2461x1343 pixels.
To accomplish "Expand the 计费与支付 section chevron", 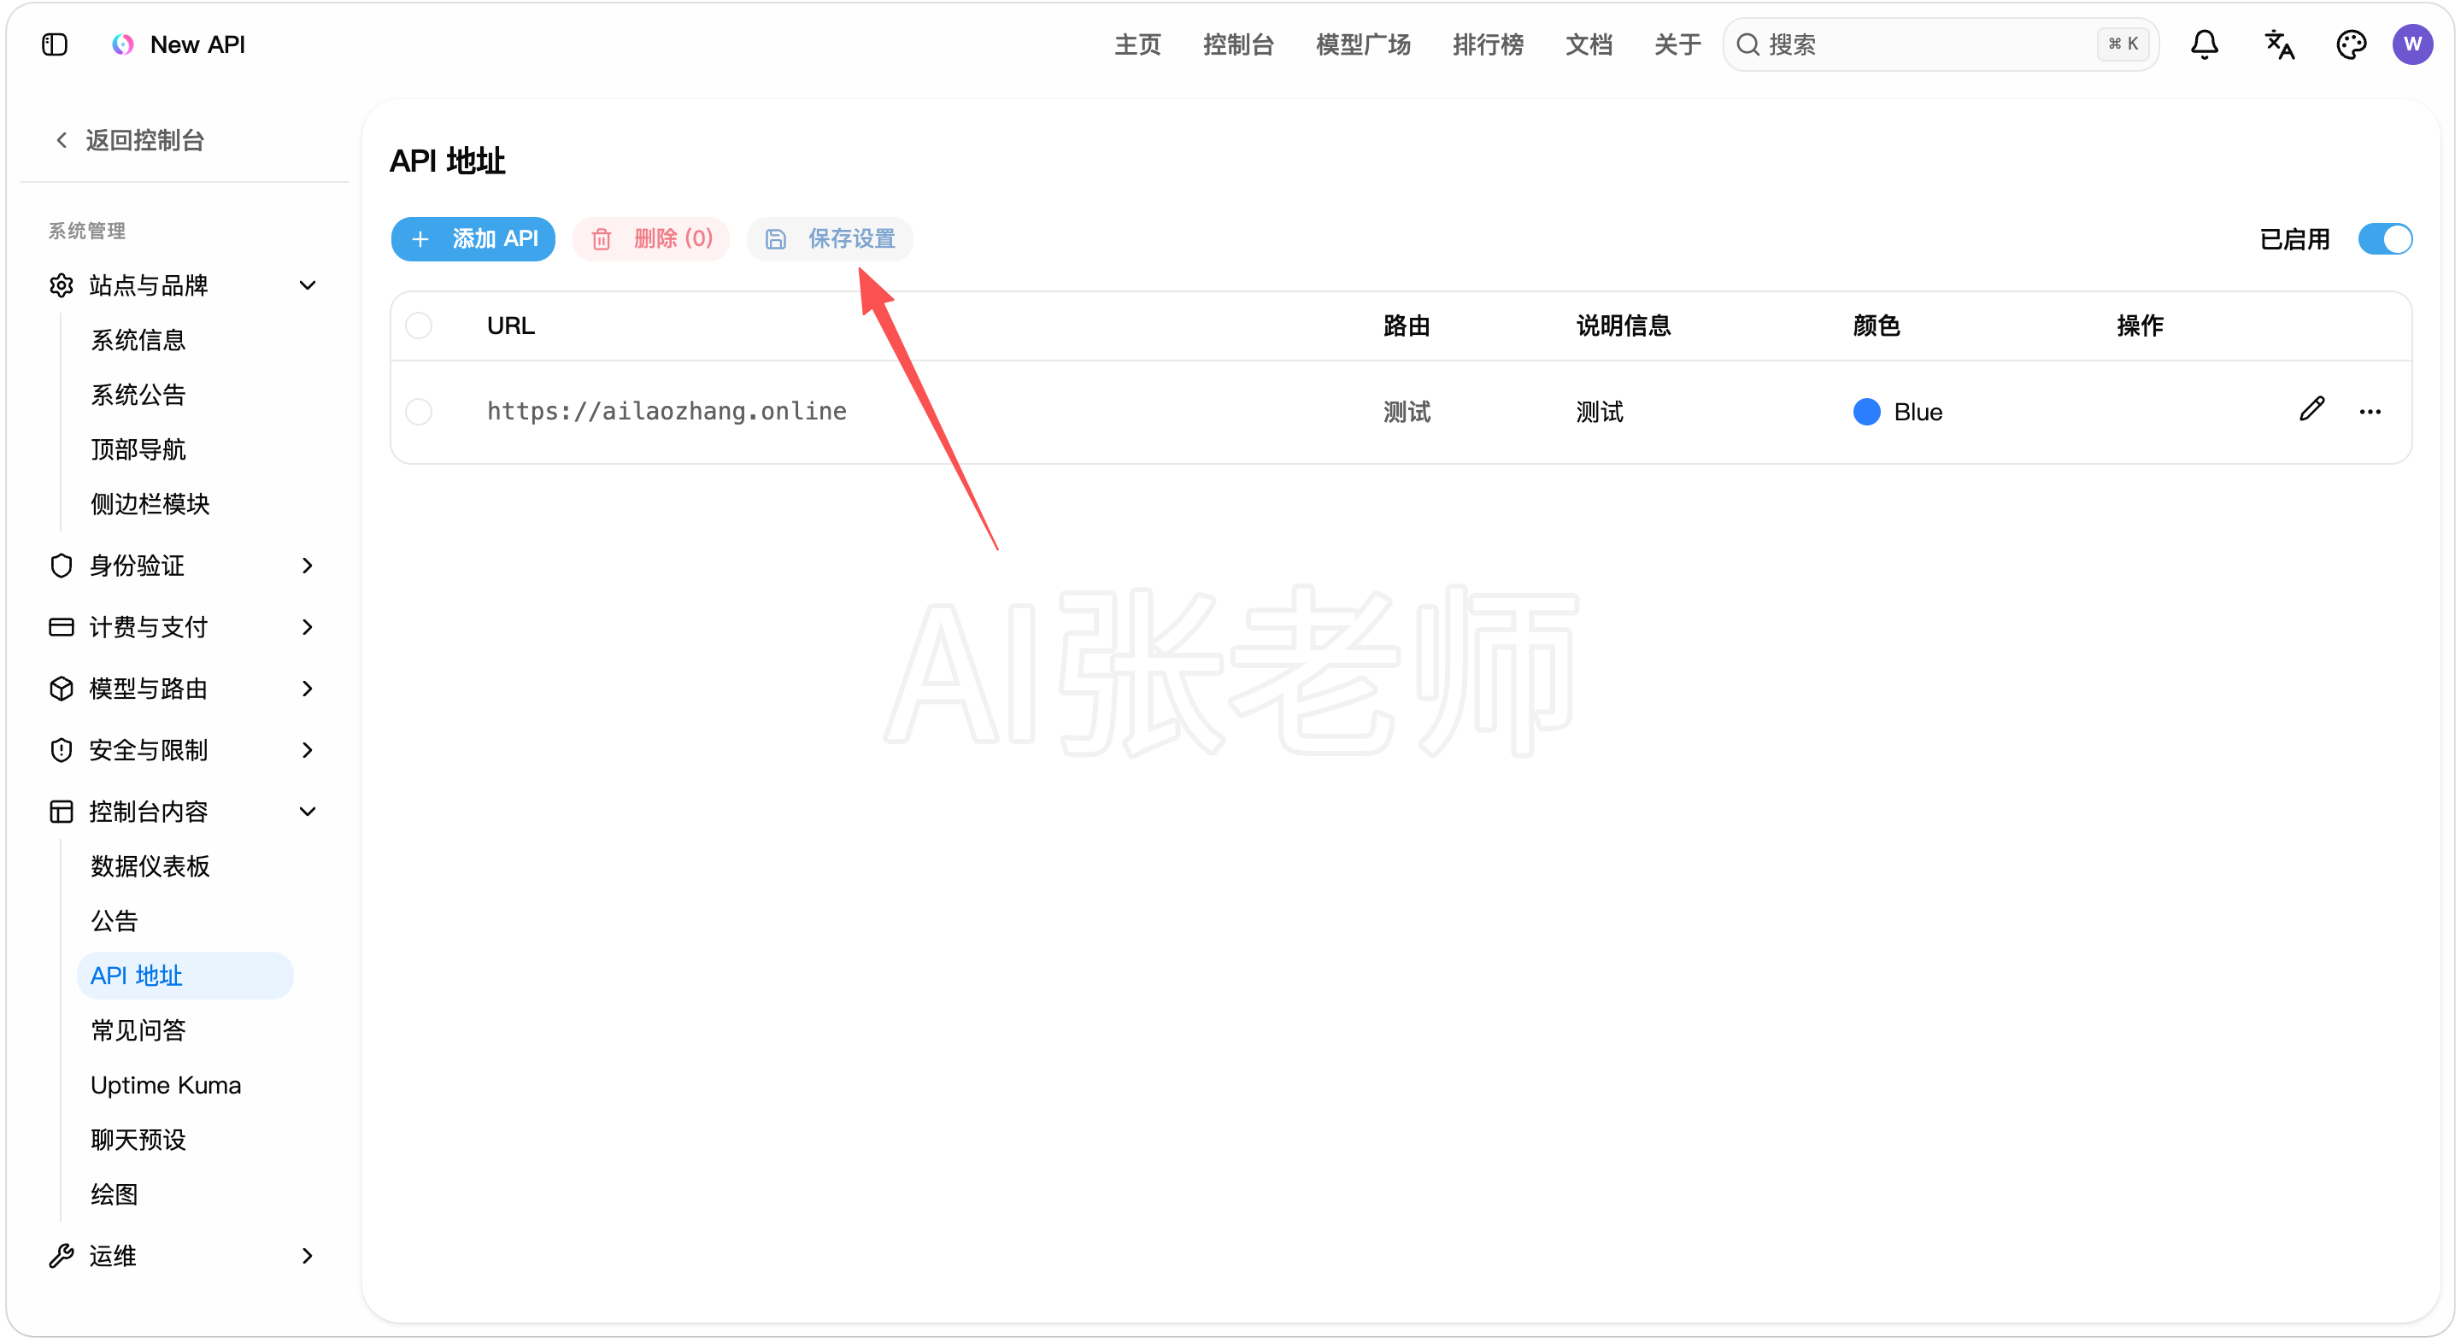I will [x=308, y=628].
